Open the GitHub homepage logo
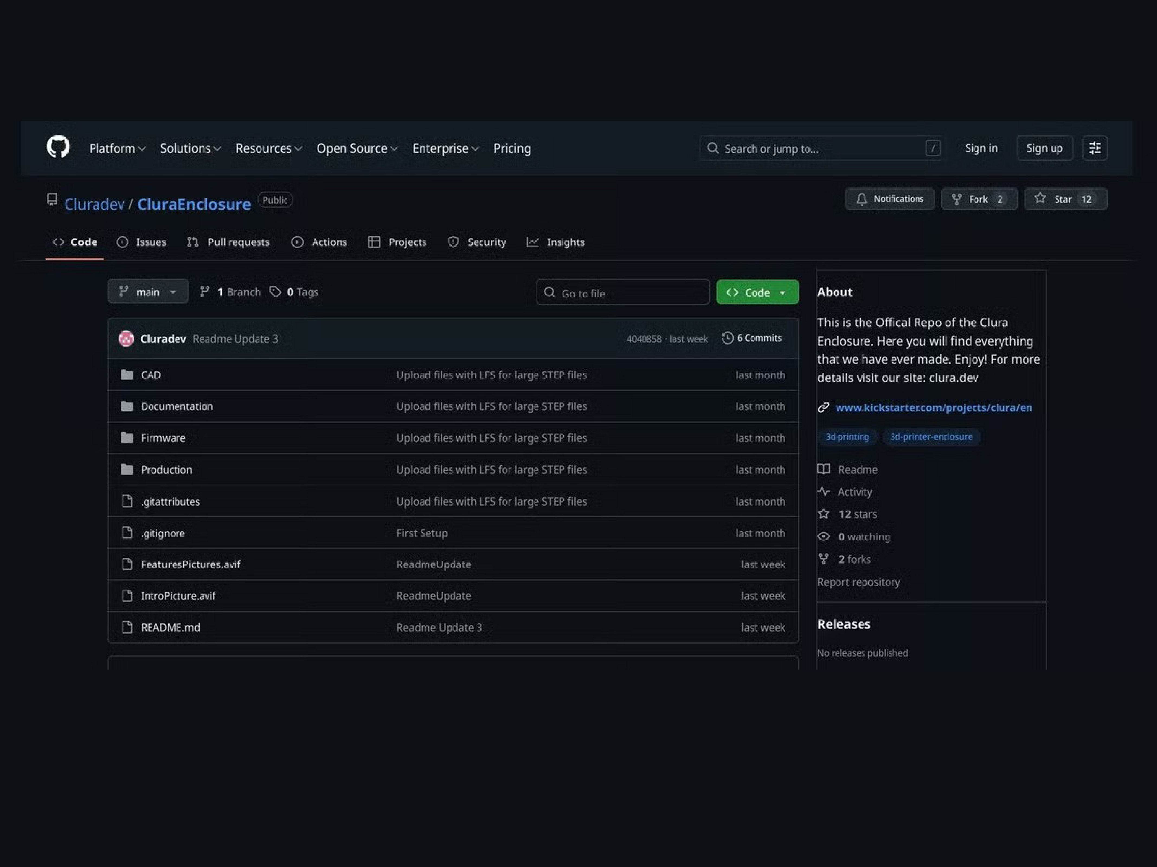1157x867 pixels. (58, 147)
